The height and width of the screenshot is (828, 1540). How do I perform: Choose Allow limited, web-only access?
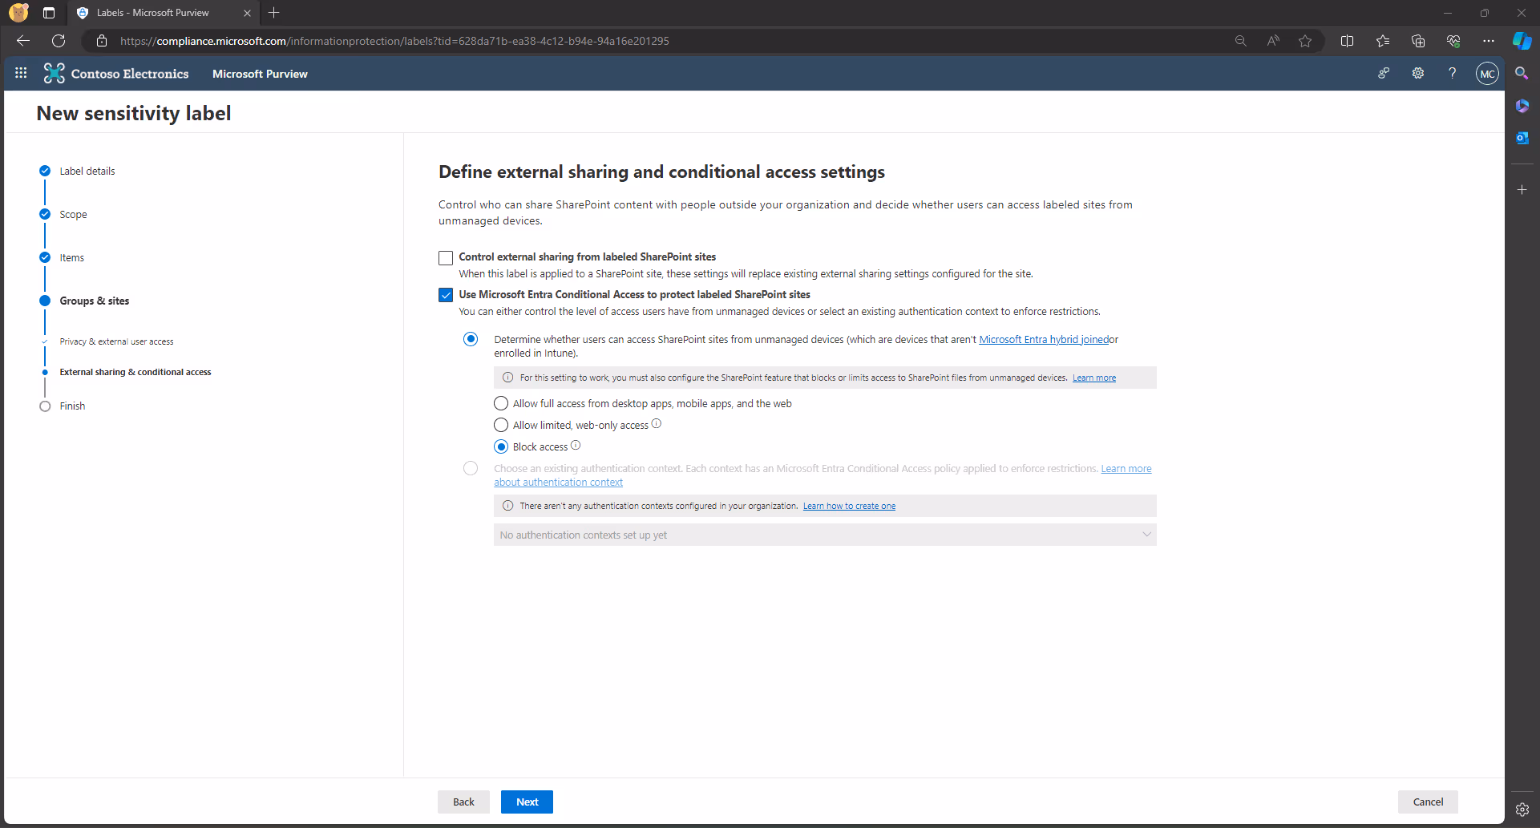point(501,425)
